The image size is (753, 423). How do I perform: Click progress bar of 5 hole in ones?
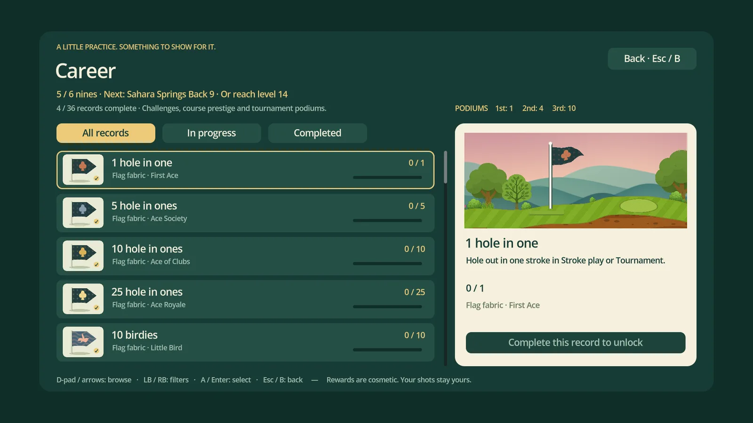click(x=387, y=220)
